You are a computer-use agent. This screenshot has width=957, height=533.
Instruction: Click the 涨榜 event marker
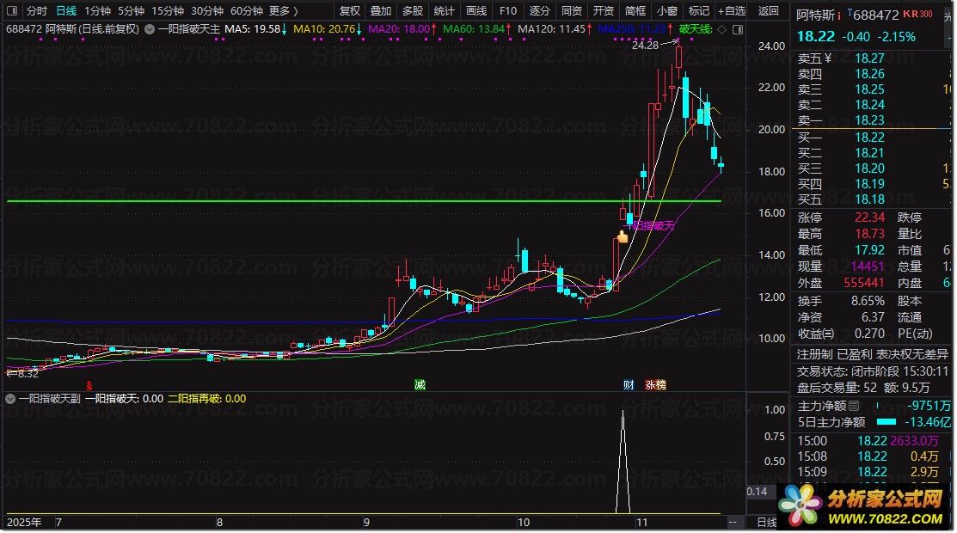[656, 384]
